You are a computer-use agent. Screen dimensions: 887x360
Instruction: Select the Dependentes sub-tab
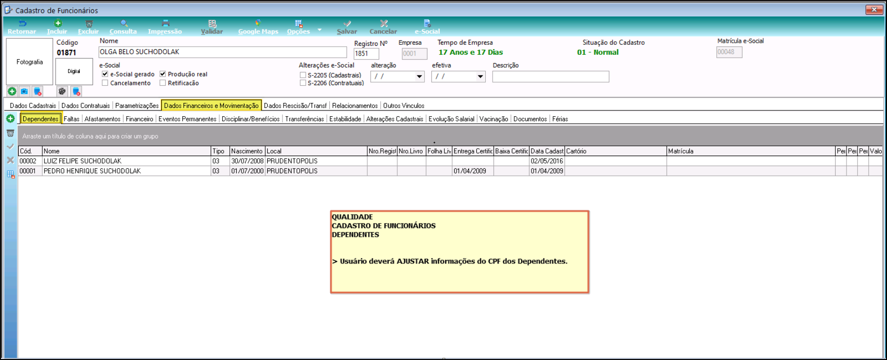pyautogui.click(x=40, y=119)
